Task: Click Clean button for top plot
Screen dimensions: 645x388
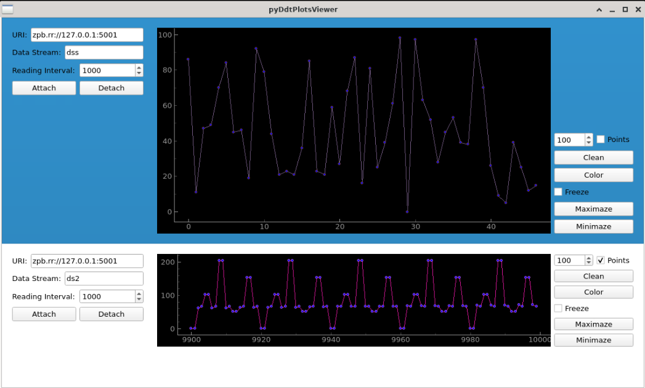Action: 594,157
